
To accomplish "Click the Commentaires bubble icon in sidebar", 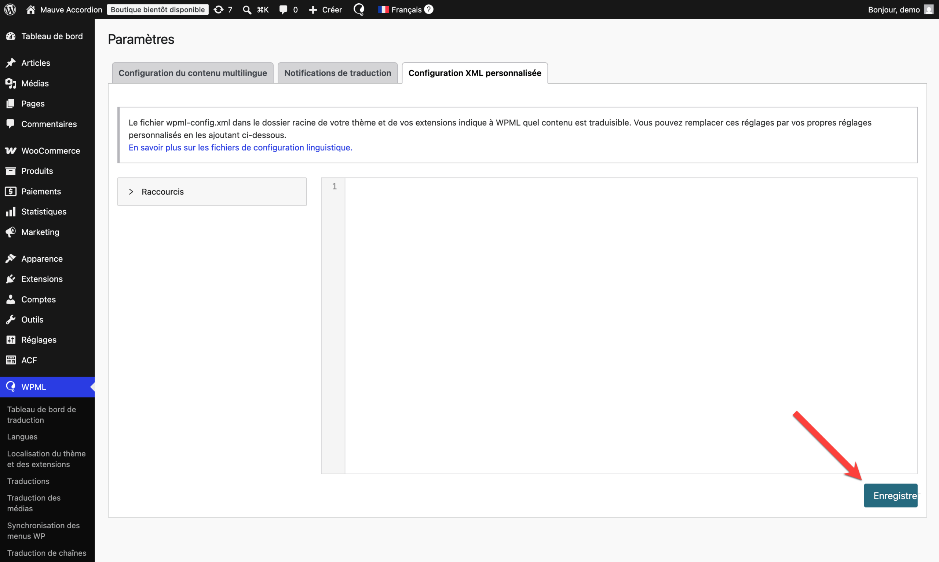I will pyautogui.click(x=11, y=124).
